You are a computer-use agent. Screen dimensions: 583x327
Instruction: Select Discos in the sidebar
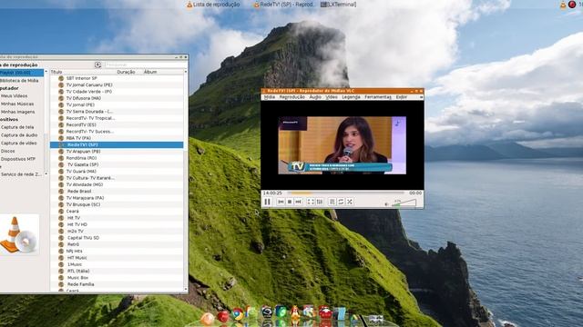point(8,152)
